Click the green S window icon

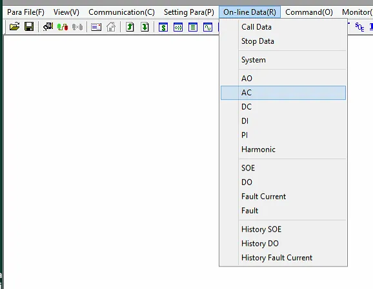(x=163, y=27)
